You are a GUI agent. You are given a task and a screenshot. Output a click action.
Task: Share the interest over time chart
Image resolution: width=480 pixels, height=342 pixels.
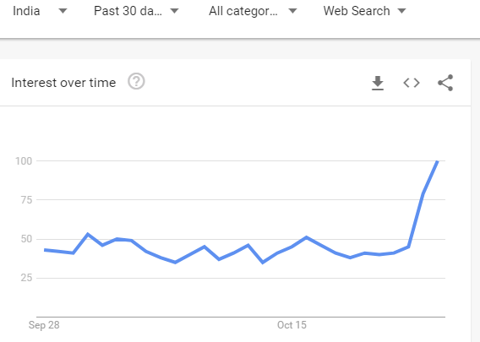point(445,83)
